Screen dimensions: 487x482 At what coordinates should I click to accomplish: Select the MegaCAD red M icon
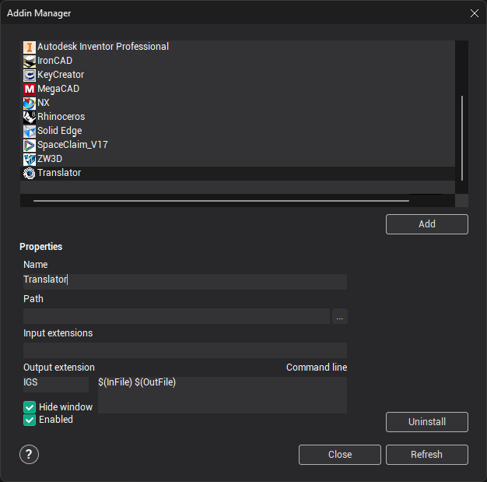tap(30, 89)
